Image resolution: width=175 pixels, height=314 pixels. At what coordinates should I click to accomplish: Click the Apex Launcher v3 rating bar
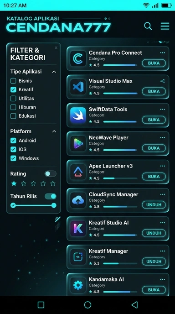[x=120, y=178]
